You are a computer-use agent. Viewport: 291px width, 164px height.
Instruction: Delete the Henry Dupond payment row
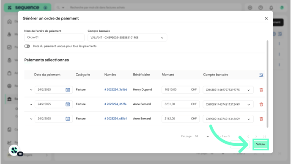point(261,90)
